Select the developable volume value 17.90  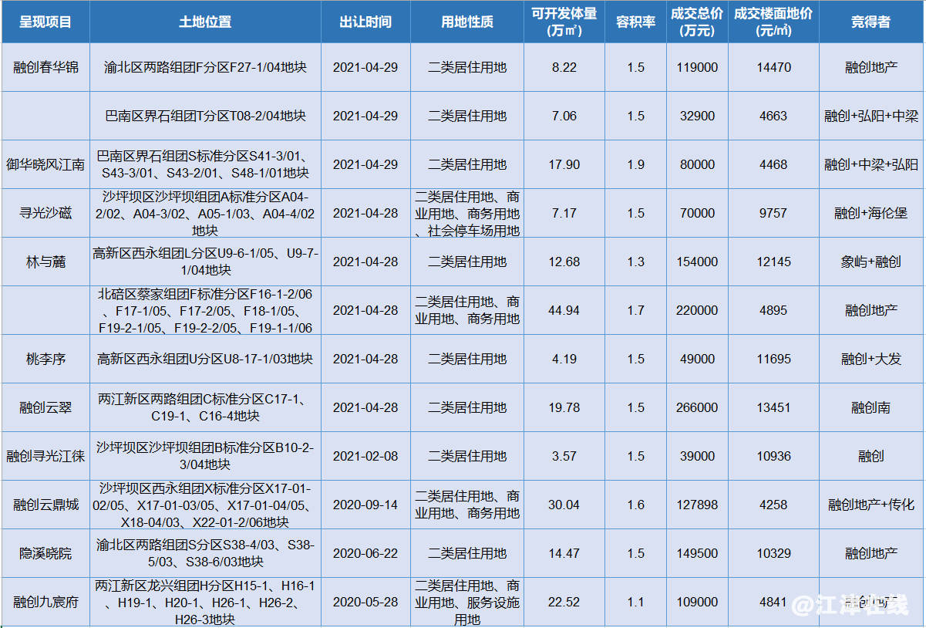click(x=564, y=164)
